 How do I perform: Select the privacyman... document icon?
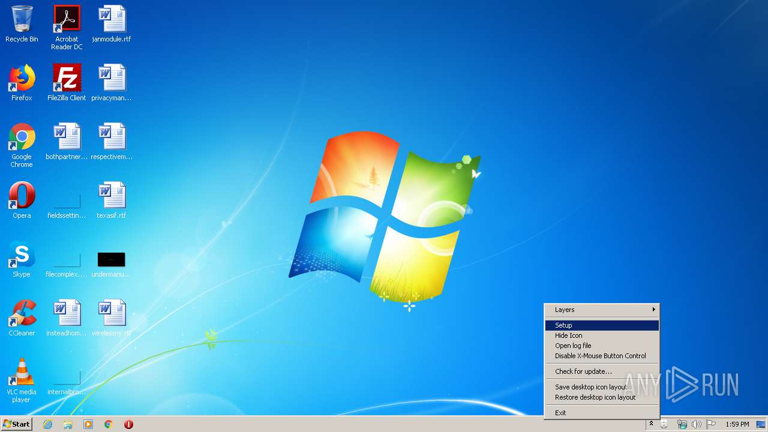112,83
